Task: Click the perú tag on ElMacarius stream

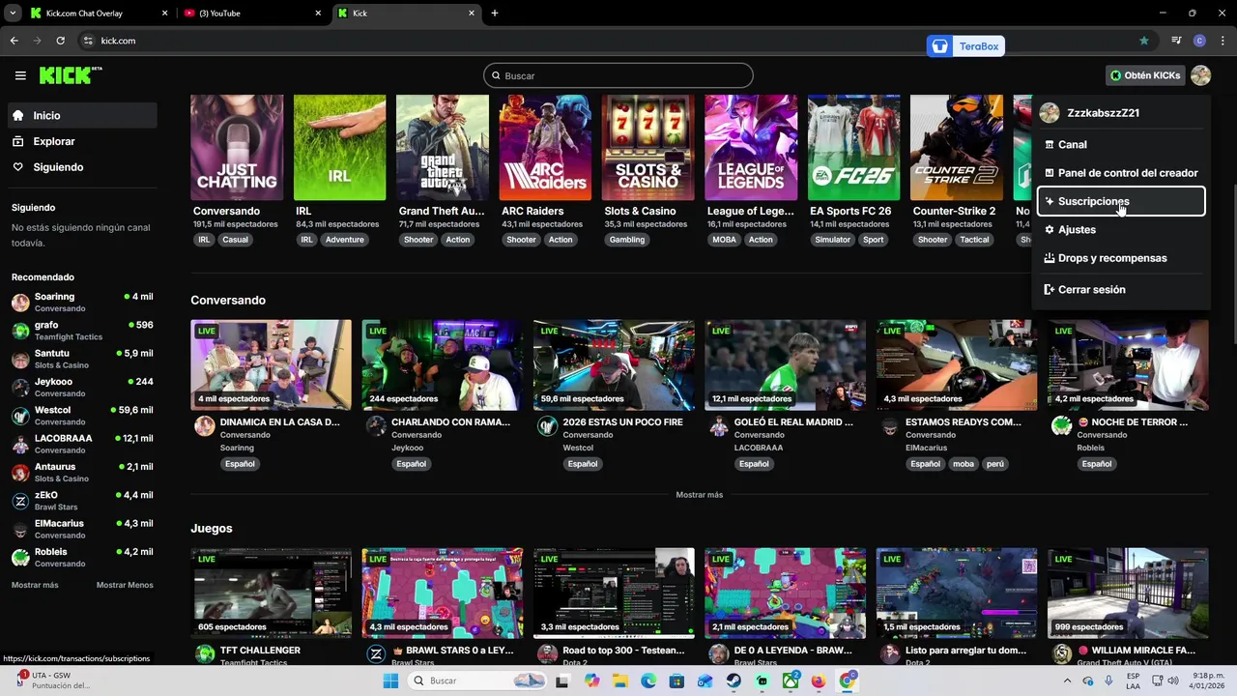Action: click(x=995, y=464)
